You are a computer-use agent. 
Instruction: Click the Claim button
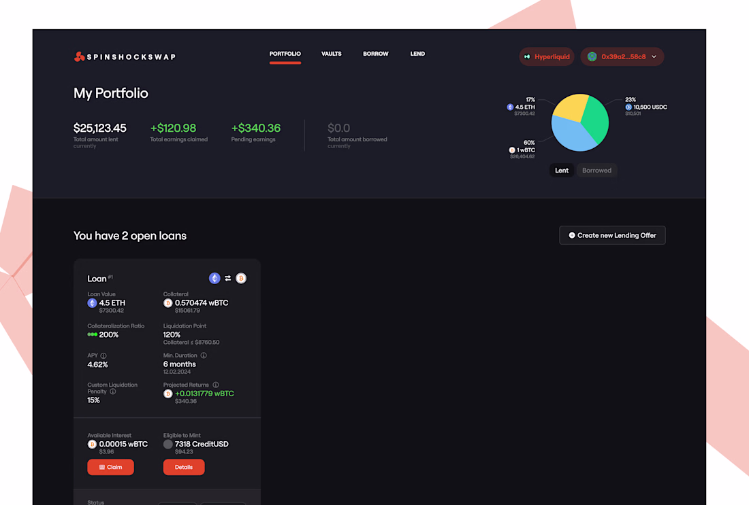click(111, 468)
